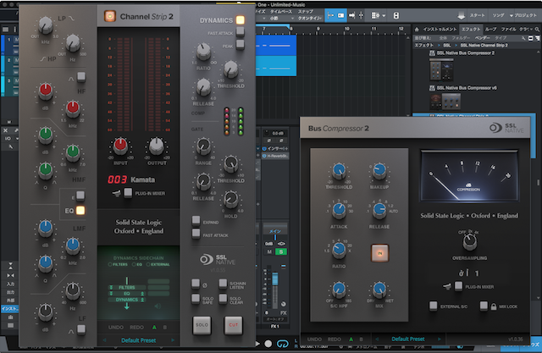Click REDO in Bus Compressor footer
This screenshot has width=542, height=353.
[335, 339]
